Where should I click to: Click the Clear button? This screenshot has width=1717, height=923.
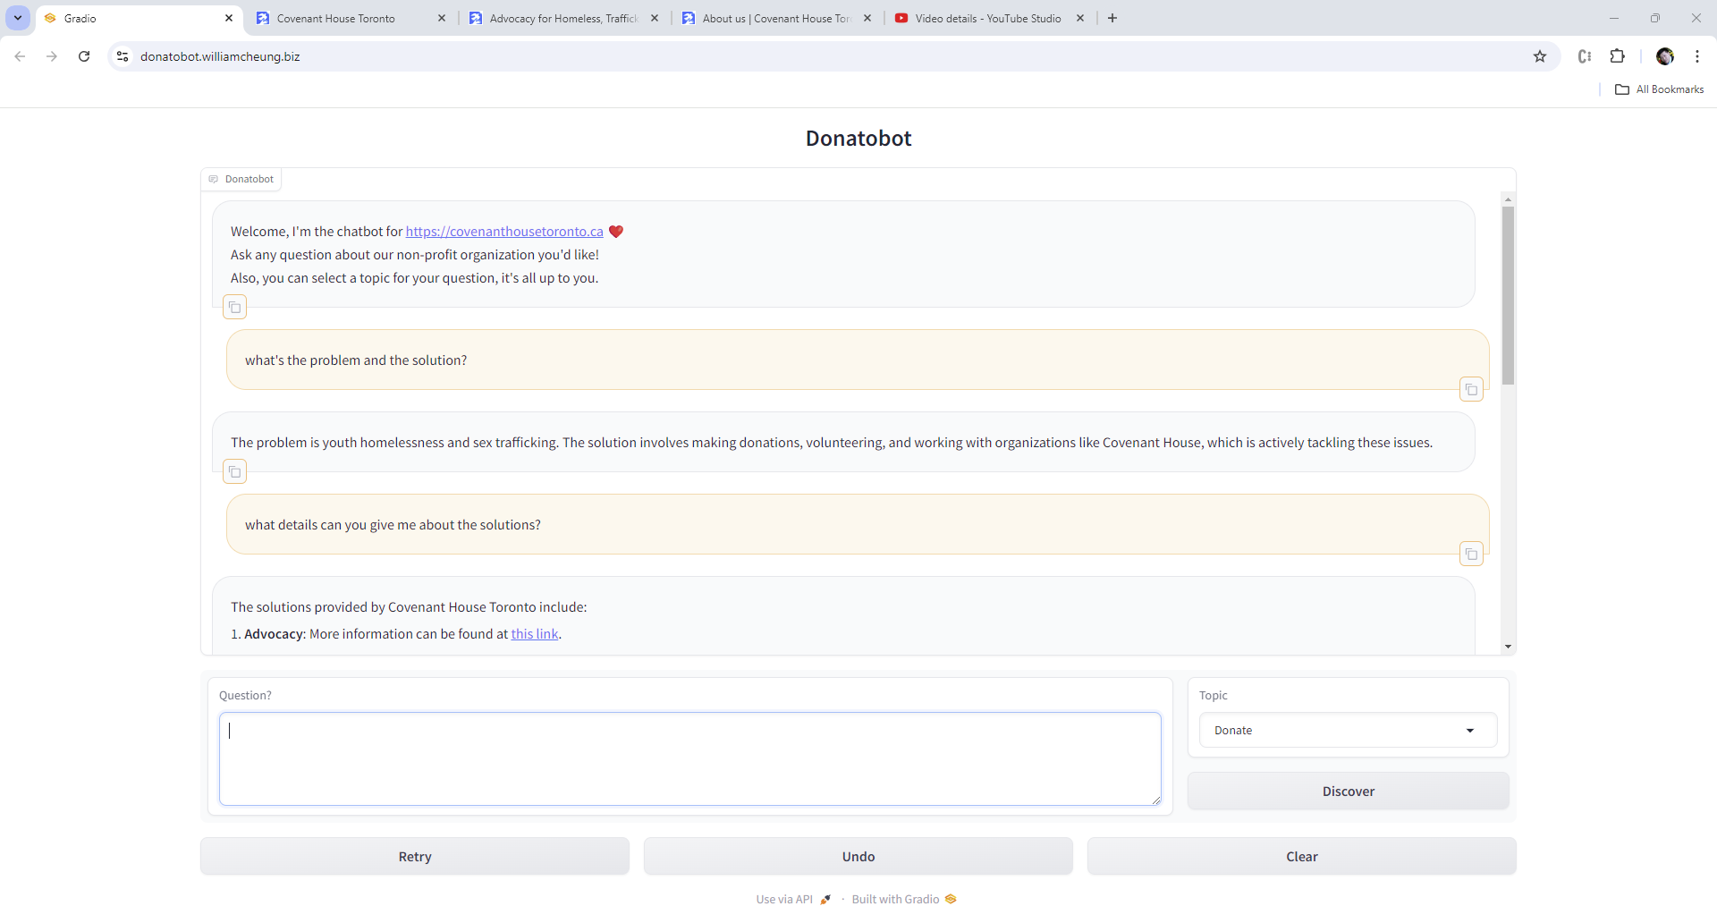(1302, 857)
